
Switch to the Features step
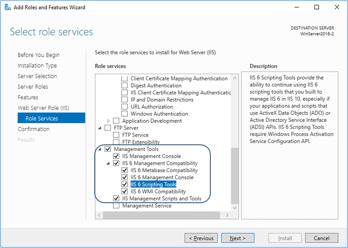[28, 97]
